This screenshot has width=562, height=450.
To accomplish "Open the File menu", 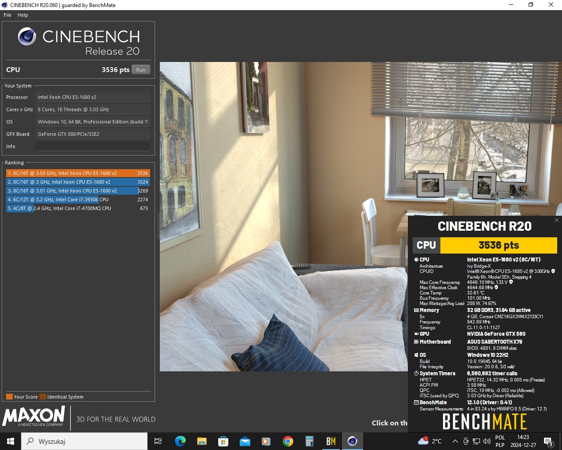I will [7, 15].
